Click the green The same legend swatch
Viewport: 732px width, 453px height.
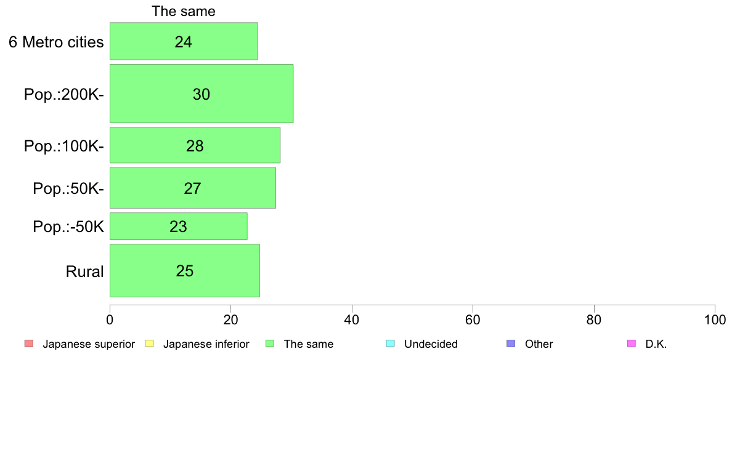pos(270,344)
